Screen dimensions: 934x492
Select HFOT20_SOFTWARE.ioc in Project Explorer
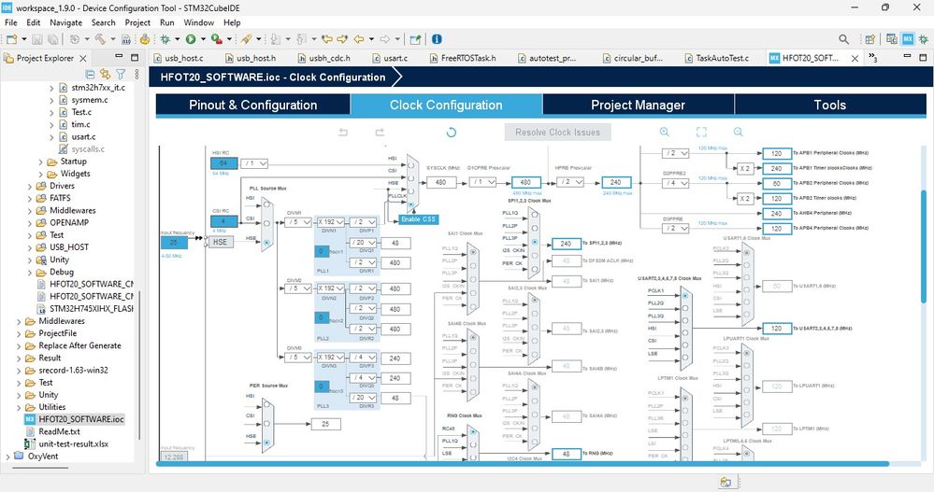point(81,419)
